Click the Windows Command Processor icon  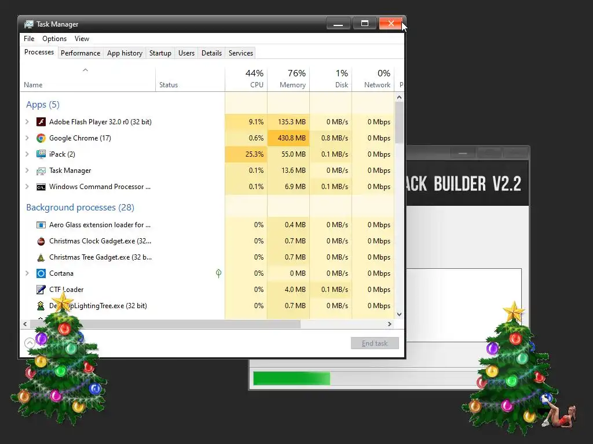click(x=41, y=187)
